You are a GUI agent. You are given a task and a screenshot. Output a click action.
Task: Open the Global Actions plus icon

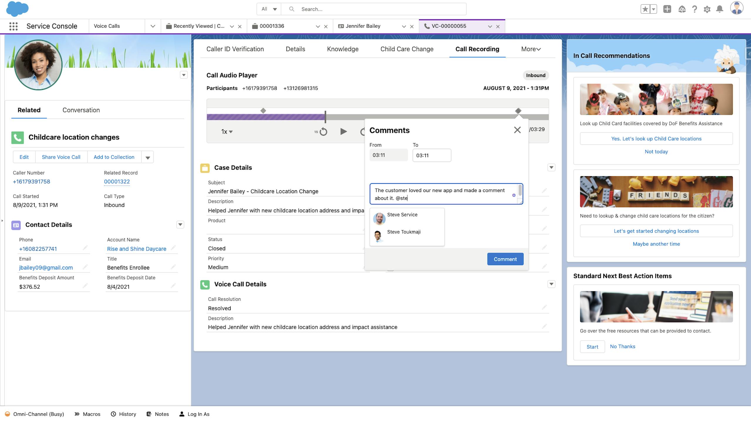(667, 9)
